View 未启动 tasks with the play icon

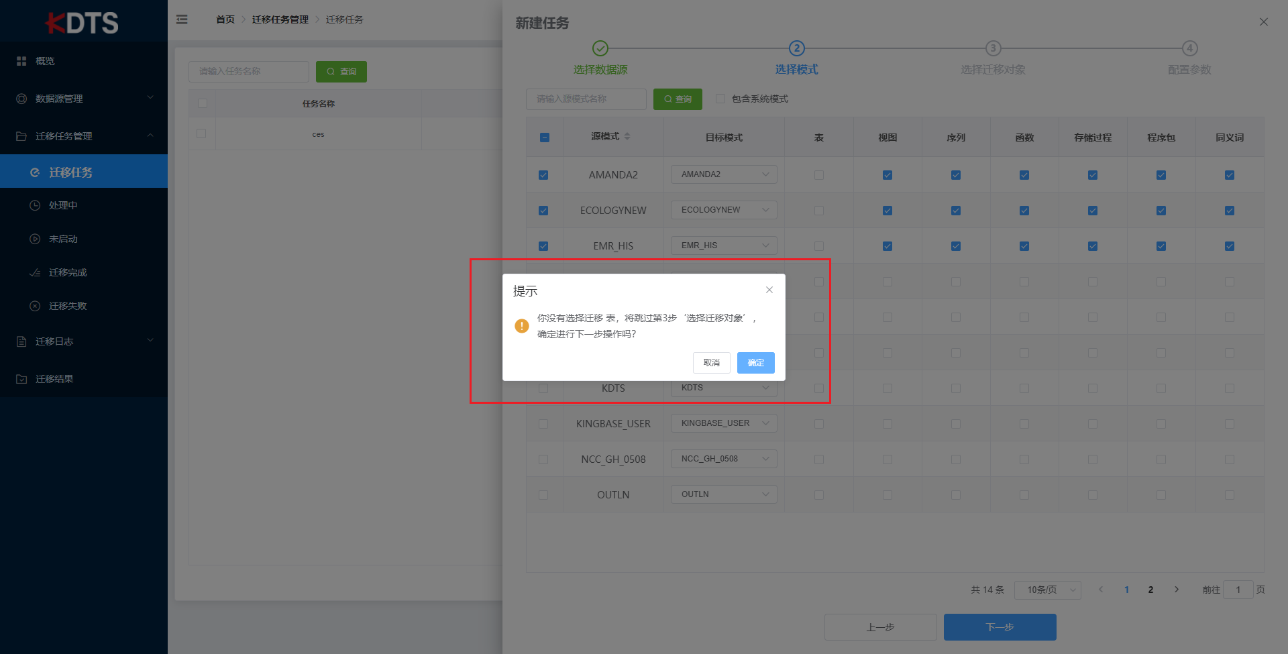pyautogui.click(x=62, y=239)
